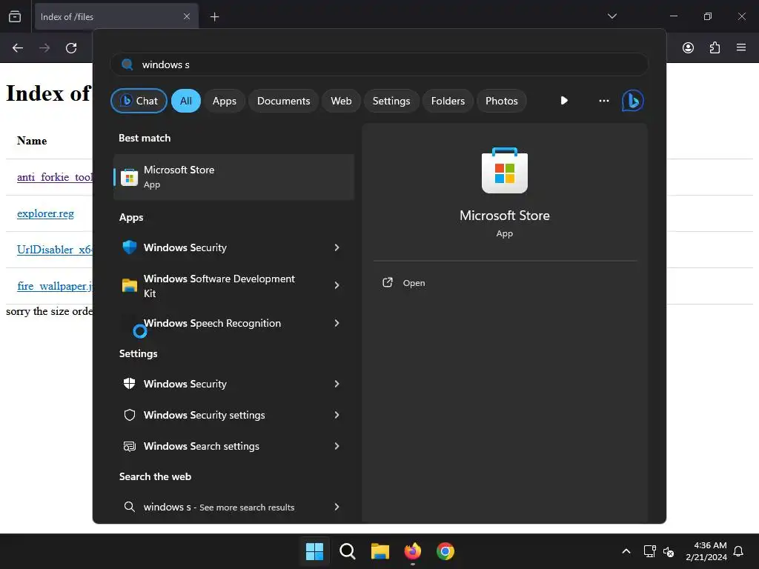The width and height of the screenshot is (759, 569).
Task: Open the anti_forkie_tool link
Action: 55,177
